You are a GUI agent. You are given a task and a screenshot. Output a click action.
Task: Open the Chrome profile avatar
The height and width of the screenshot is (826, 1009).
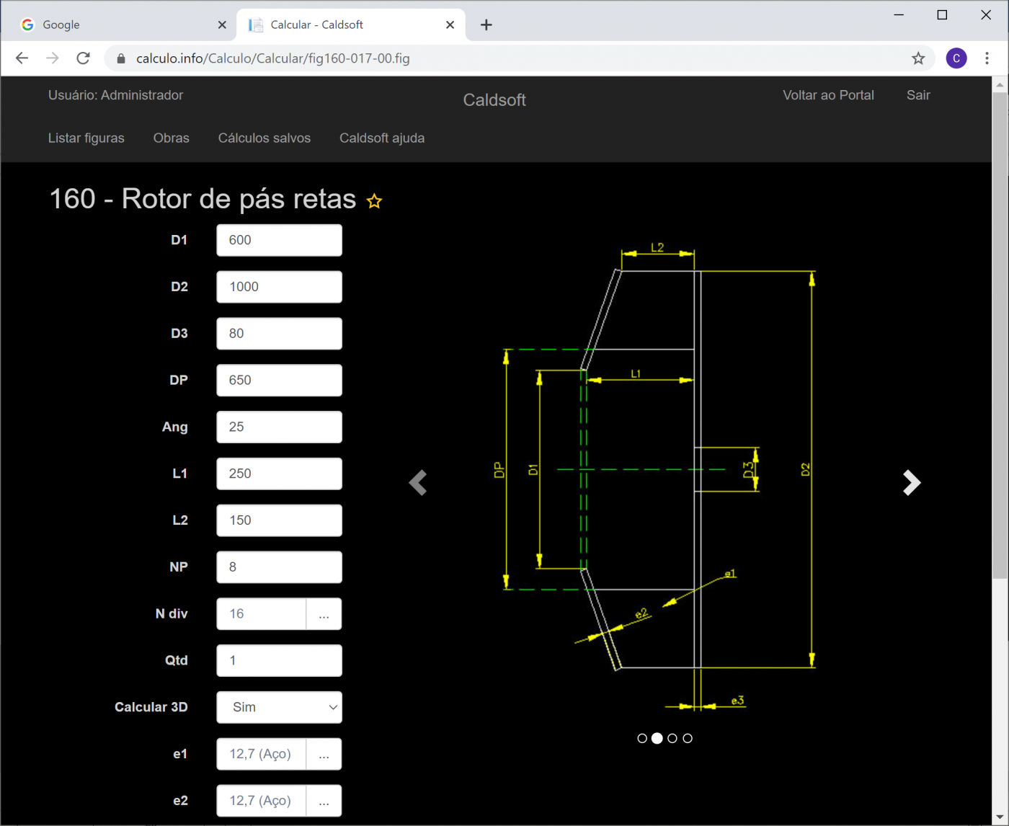point(956,58)
